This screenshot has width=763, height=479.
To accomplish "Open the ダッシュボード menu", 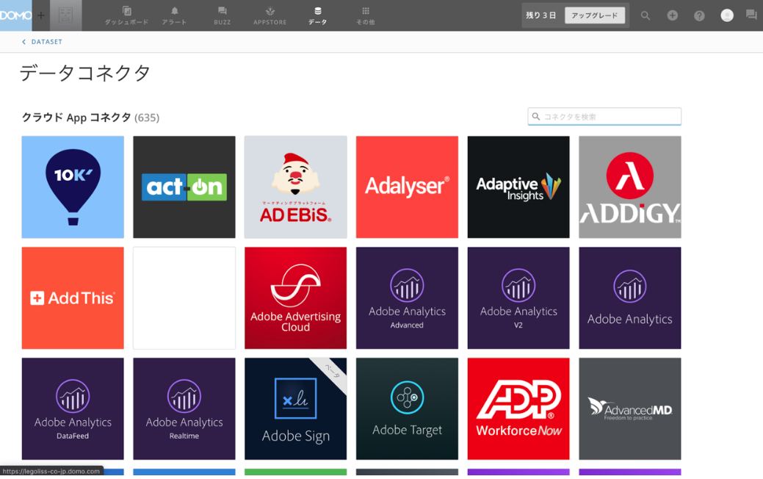I will click(126, 15).
